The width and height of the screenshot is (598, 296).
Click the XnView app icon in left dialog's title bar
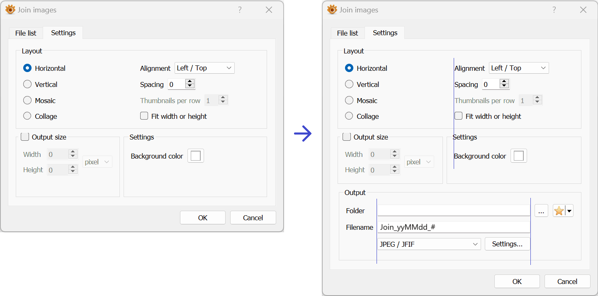[x=10, y=10]
